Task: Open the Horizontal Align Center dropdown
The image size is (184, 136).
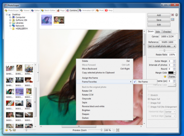Action: click(170, 112)
